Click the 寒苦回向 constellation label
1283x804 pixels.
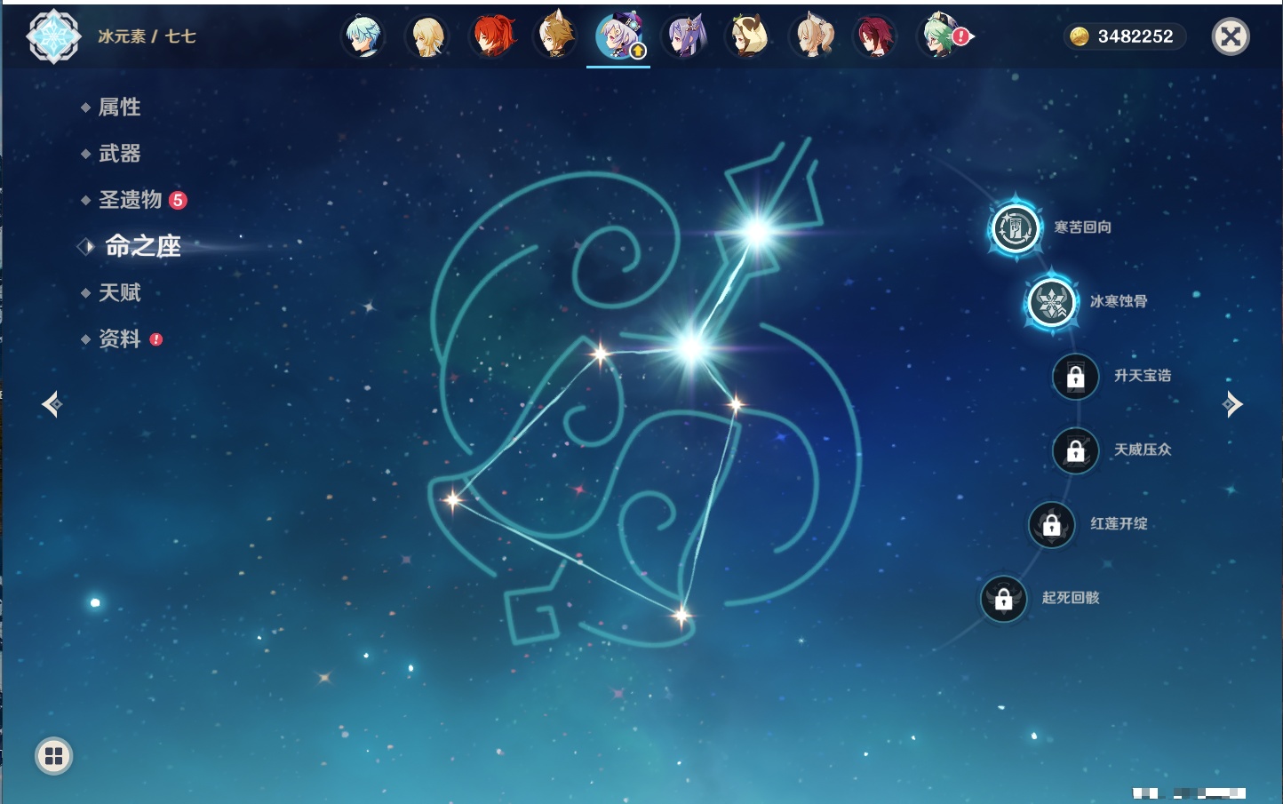tap(1082, 227)
